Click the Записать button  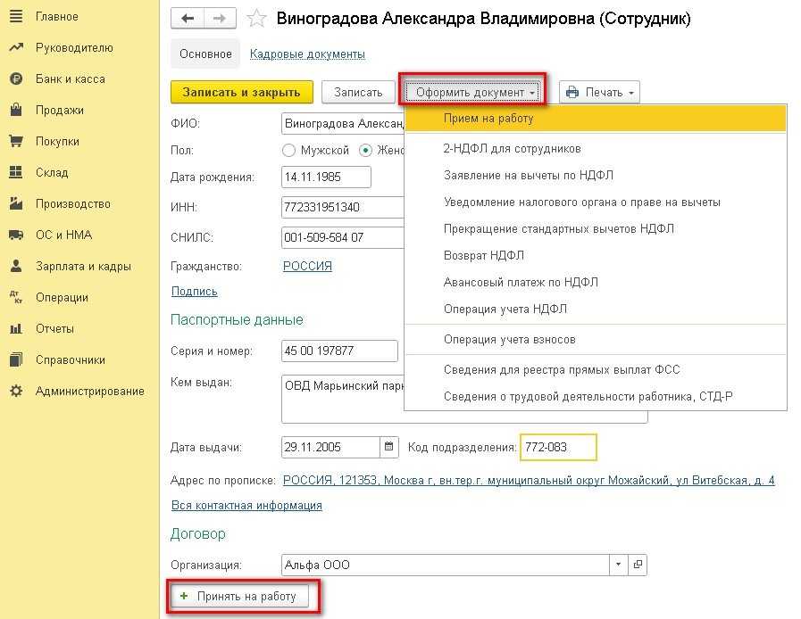358,93
